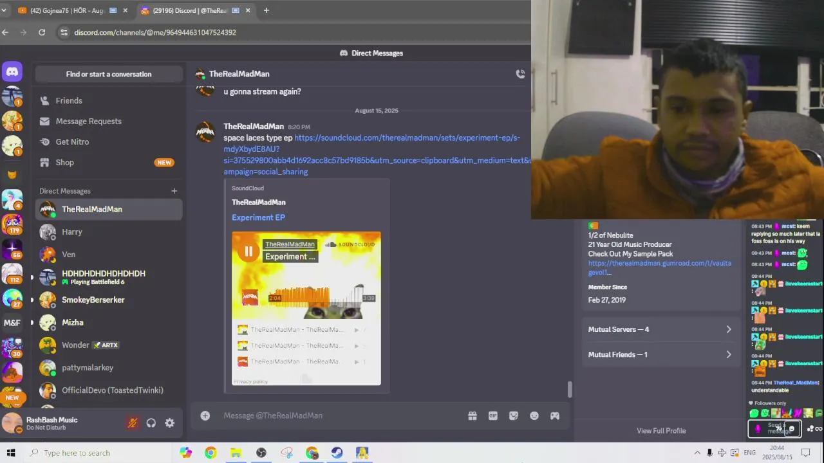The width and height of the screenshot is (824, 463).
Task: Open the Friends page
Action: click(x=108, y=101)
